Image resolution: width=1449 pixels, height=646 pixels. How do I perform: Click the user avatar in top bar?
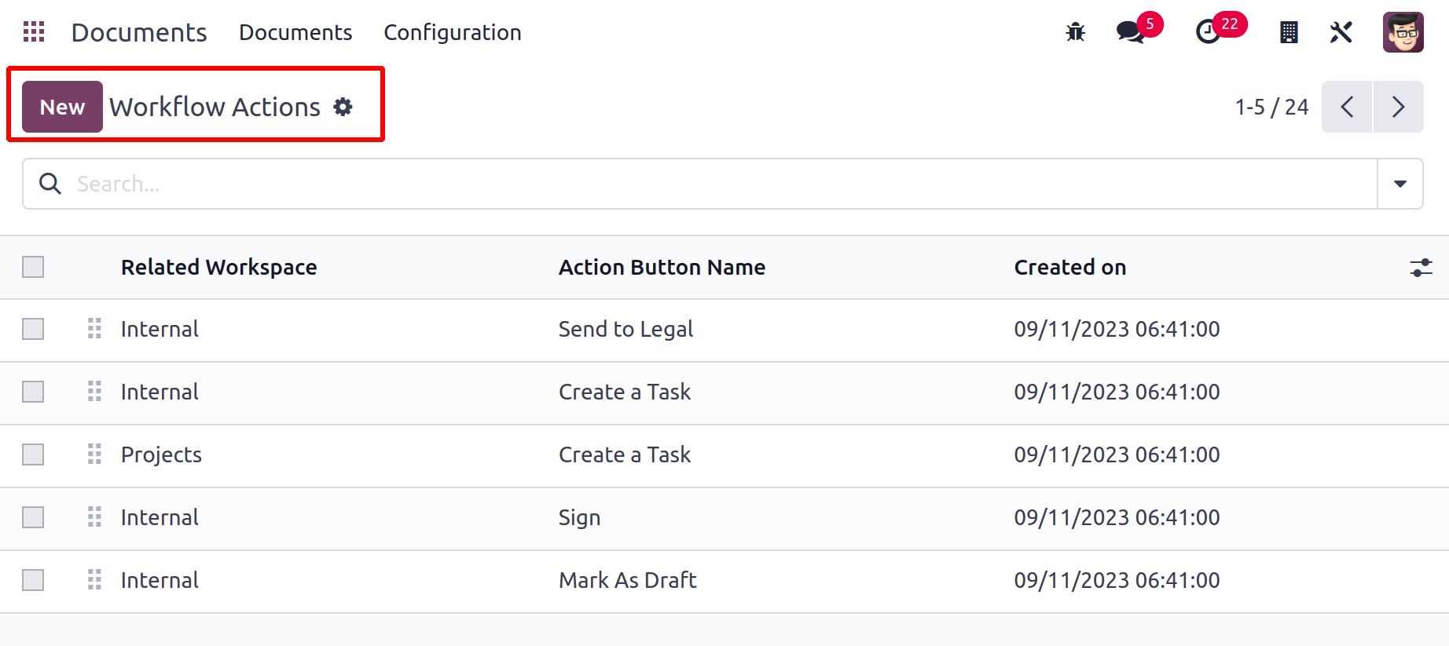(x=1403, y=32)
